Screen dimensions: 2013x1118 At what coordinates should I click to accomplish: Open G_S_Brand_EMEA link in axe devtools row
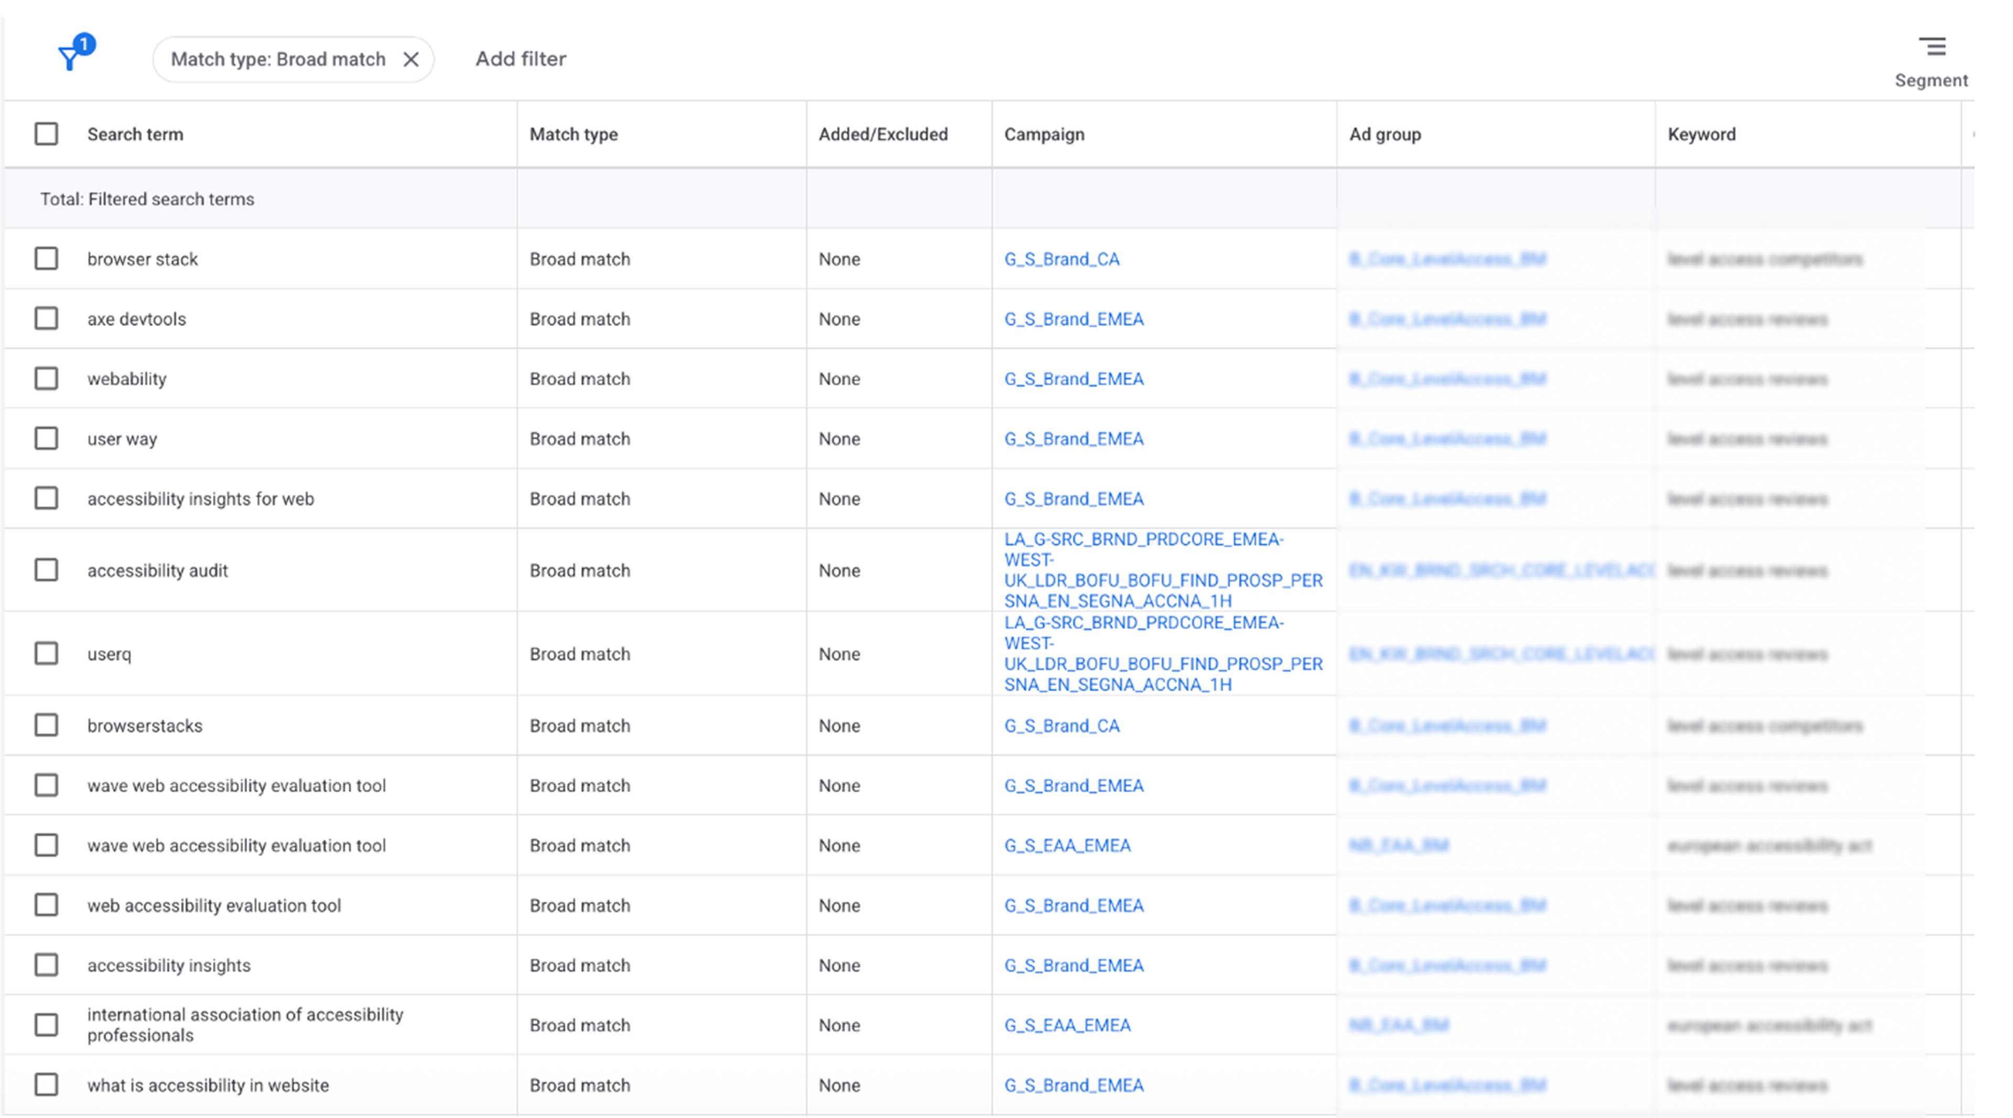coord(1074,320)
